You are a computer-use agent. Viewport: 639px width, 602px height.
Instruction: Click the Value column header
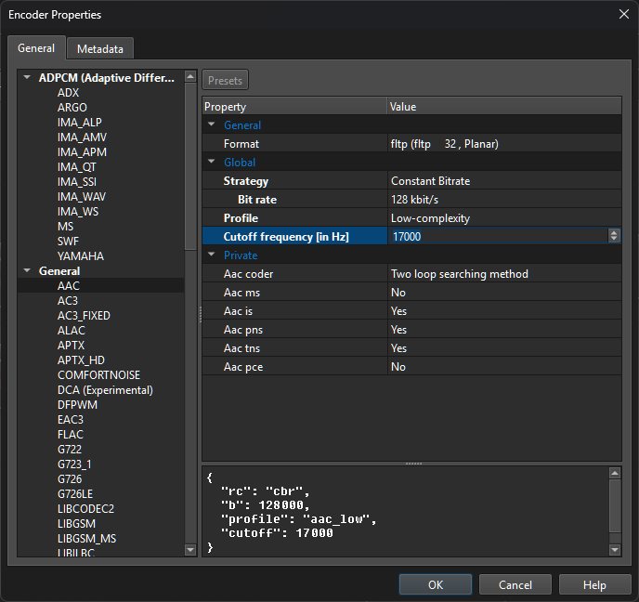point(504,107)
